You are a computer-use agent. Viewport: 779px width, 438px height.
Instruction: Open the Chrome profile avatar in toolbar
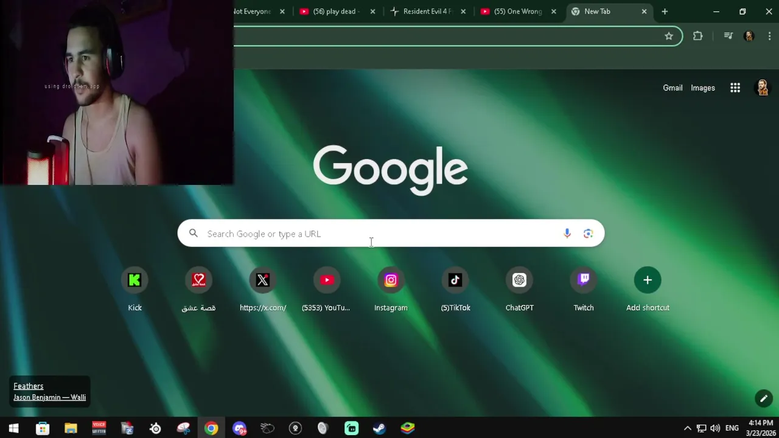click(x=749, y=36)
